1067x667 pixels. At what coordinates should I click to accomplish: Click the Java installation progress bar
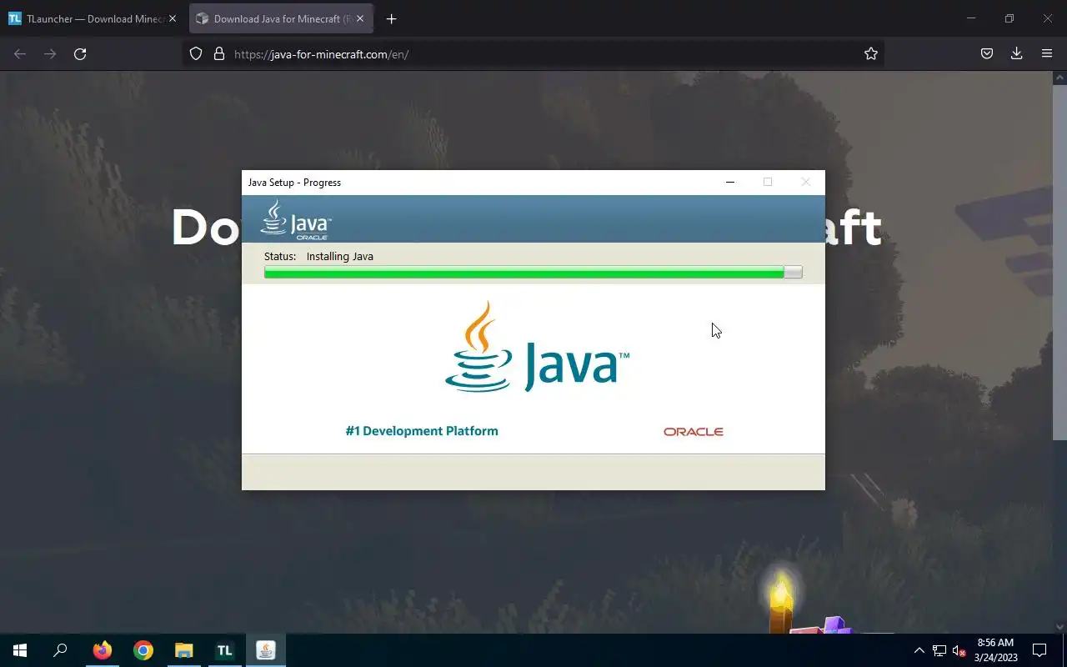[x=533, y=272]
